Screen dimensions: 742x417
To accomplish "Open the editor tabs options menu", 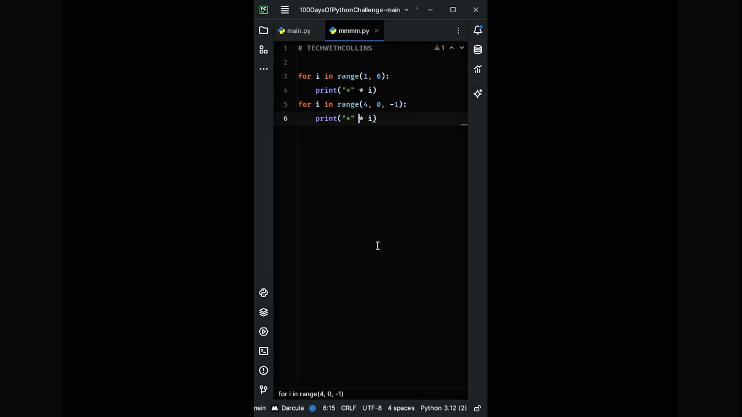I will coord(458,31).
